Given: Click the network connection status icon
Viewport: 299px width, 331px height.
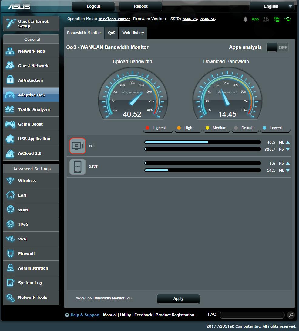Looking at the screenshot, I should pyautogui.click(x=277, y=19).
